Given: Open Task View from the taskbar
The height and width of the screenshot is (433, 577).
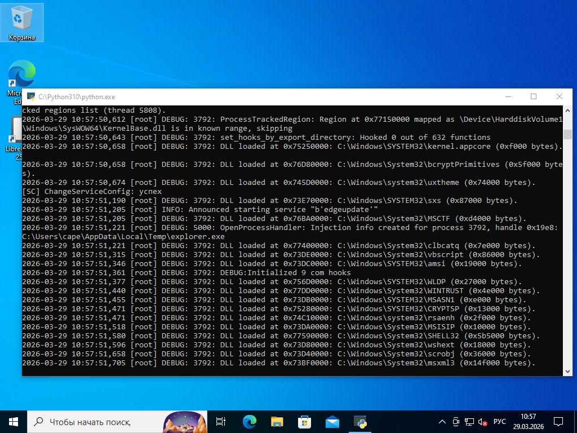Looking at the screenshot, I should [221, 421].
